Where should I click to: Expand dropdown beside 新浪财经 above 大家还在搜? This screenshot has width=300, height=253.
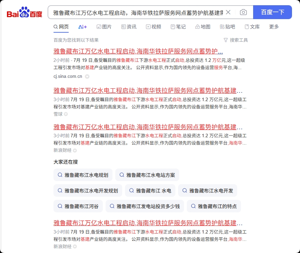pyautogui.click(x=75, y=150)
